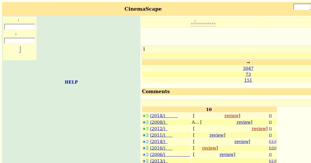Click the blue ★2 rating in the (2008/) row
The image size is (311, 163).
point(145,122)
